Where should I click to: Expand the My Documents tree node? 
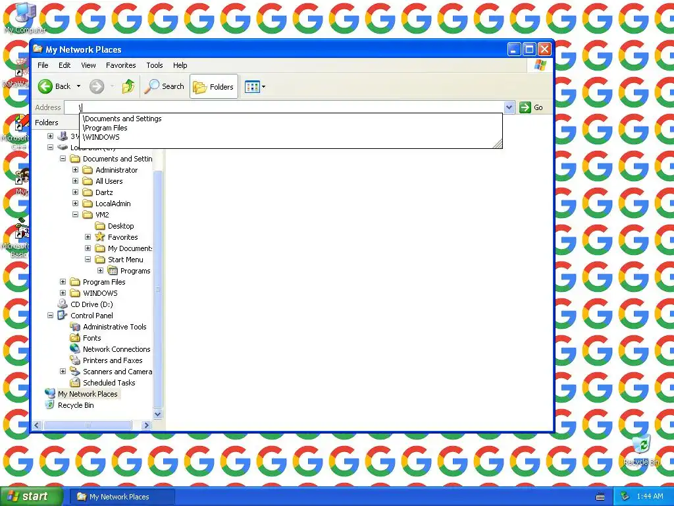point(88,248)
